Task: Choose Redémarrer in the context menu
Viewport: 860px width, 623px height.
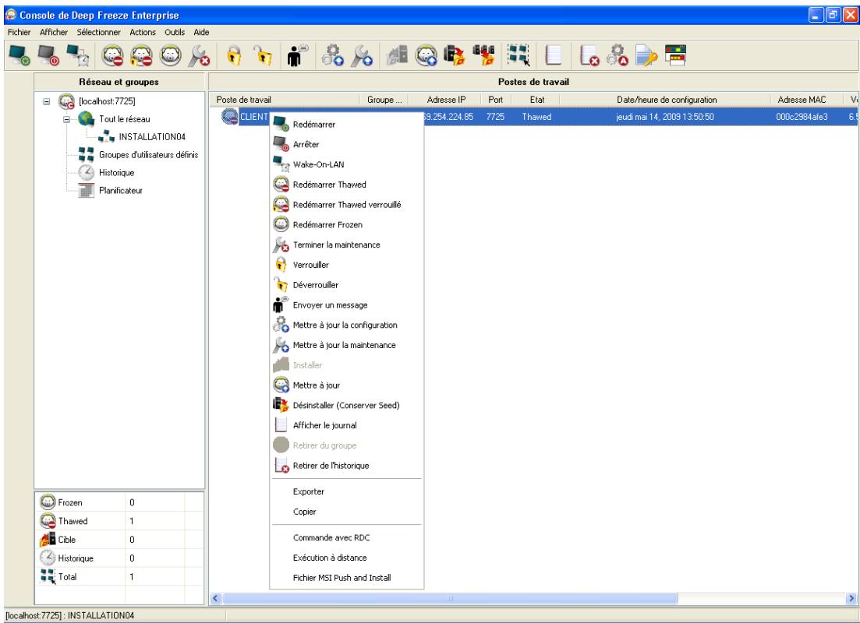Action: 347,125
